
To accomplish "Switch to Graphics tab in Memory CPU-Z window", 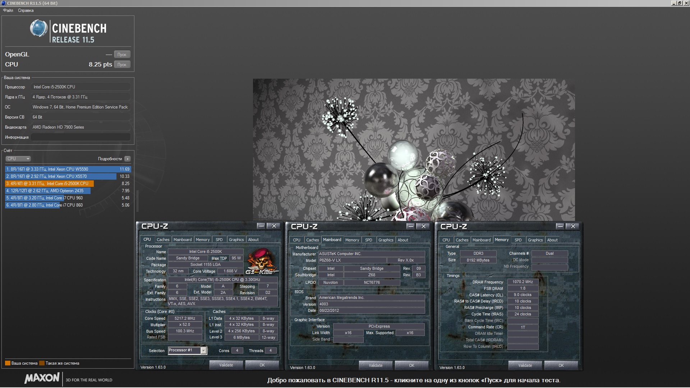I will click(x=535, y=240).
